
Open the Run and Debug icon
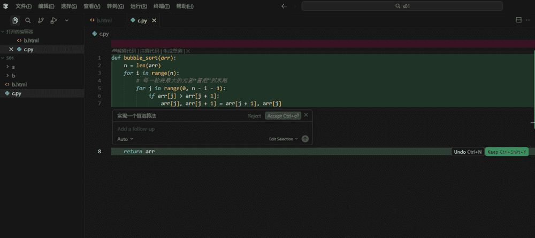(53, 20)
